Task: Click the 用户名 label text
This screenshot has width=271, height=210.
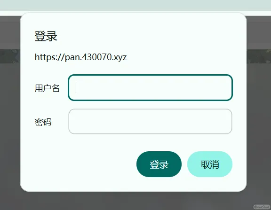Action: click(x=47, y=88)
